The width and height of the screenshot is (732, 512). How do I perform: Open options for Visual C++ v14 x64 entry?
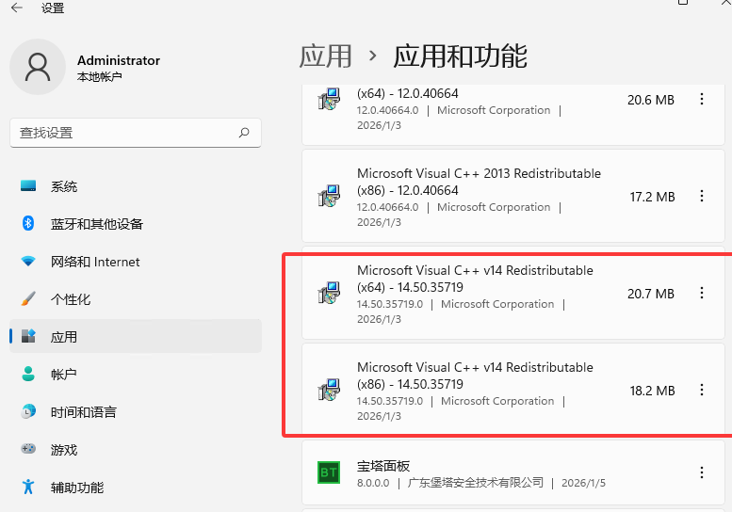click(702, 294)
